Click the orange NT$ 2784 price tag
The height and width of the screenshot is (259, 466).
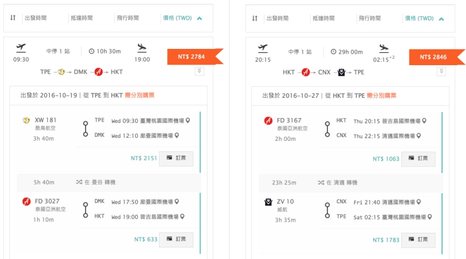click(x=192, y=56)
